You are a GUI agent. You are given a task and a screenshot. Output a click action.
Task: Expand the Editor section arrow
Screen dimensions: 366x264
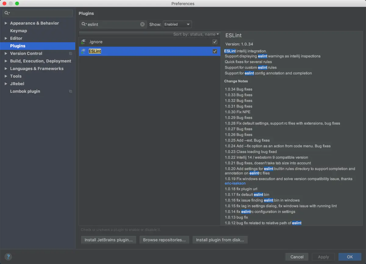6,38
